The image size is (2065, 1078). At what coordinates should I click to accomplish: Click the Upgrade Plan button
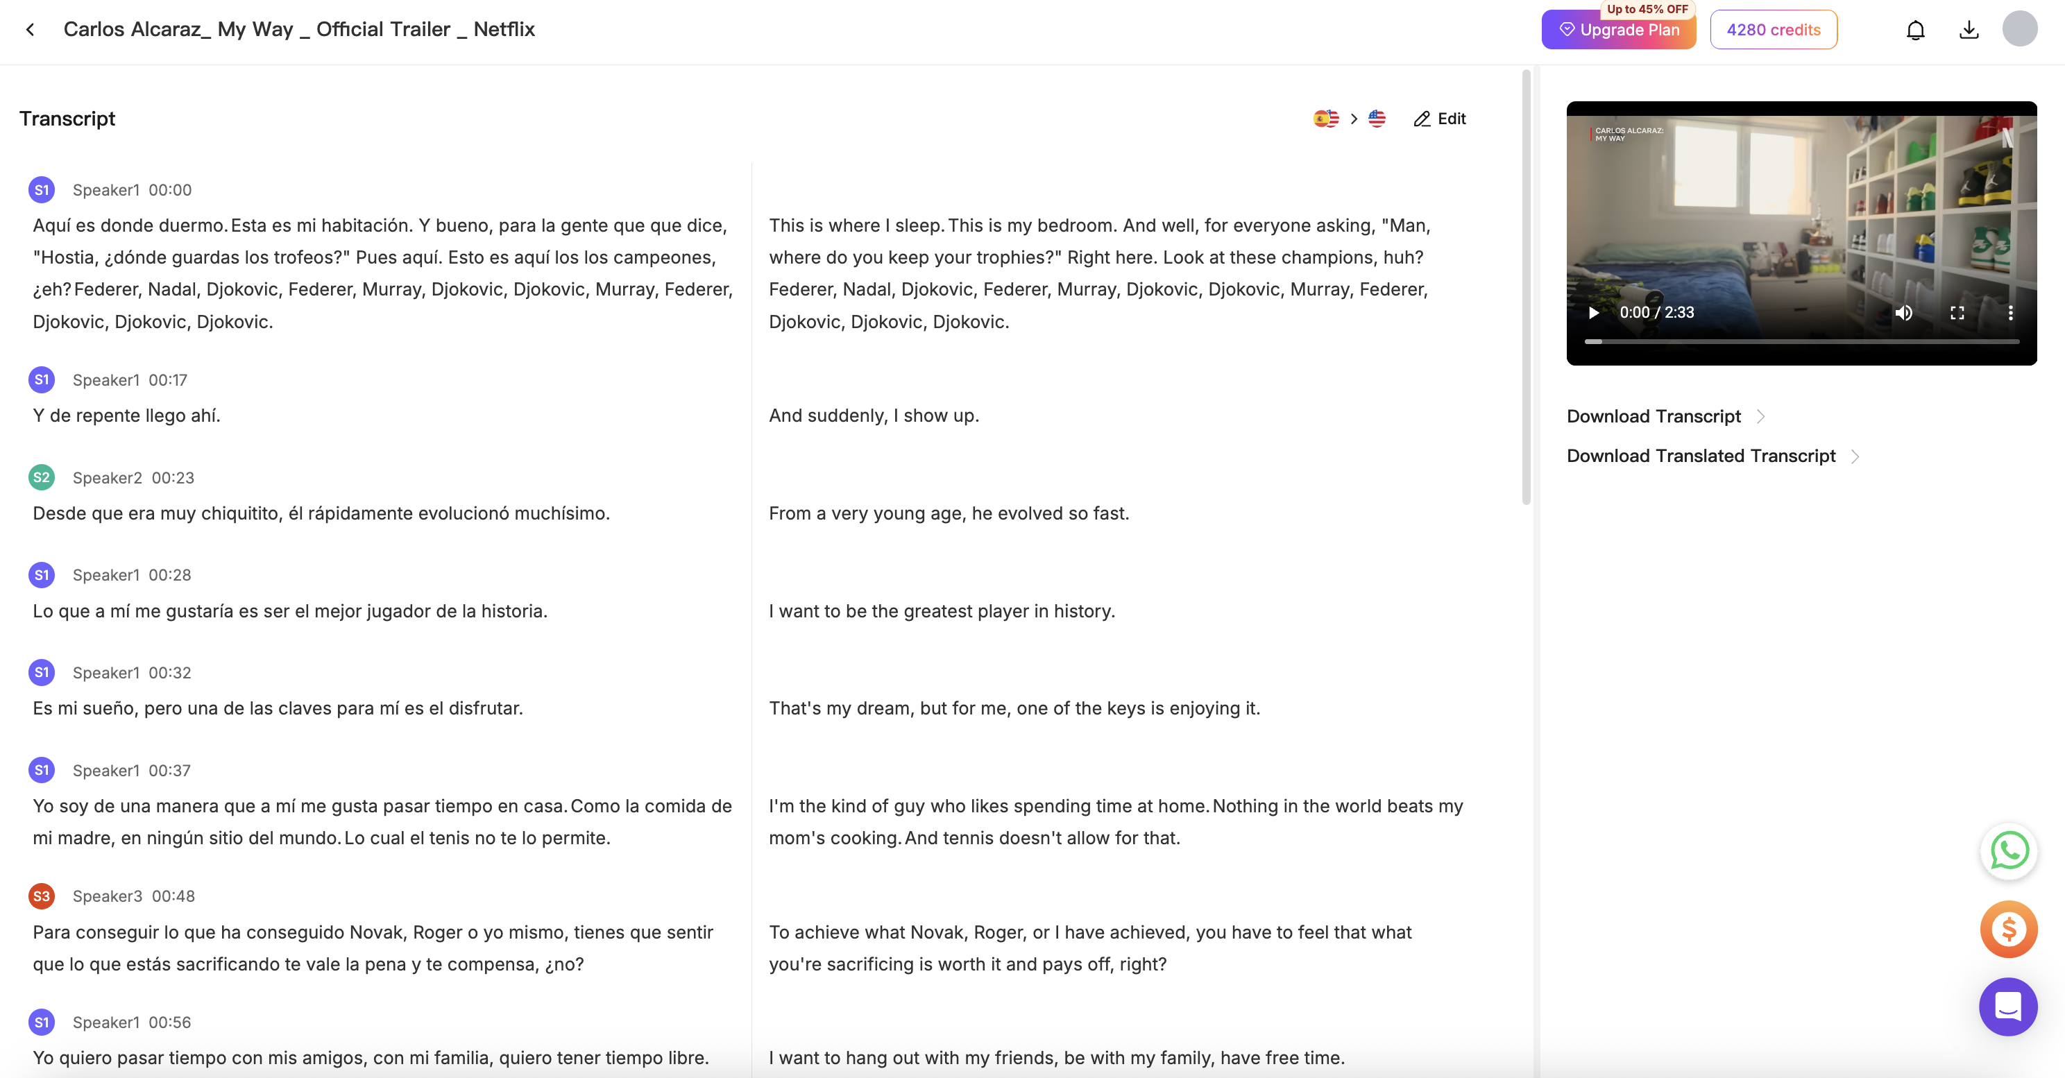[x=1619, y=30]
